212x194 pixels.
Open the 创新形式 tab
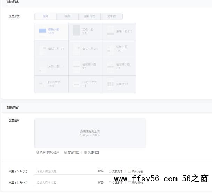pyautogui.click(x=89, y=16)
